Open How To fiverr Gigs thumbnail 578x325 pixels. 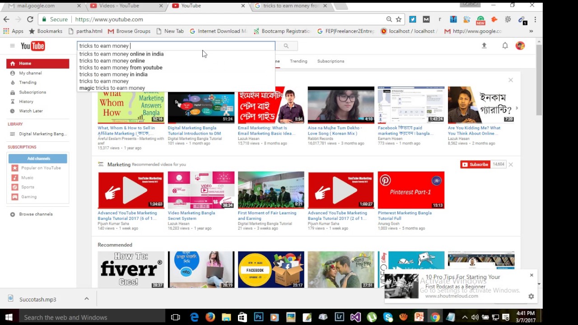point(131,269)
